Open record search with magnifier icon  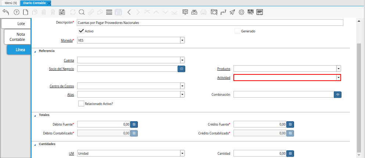(x=82, y=12)
